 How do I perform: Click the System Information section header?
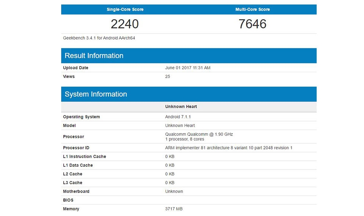coord(189,94)
